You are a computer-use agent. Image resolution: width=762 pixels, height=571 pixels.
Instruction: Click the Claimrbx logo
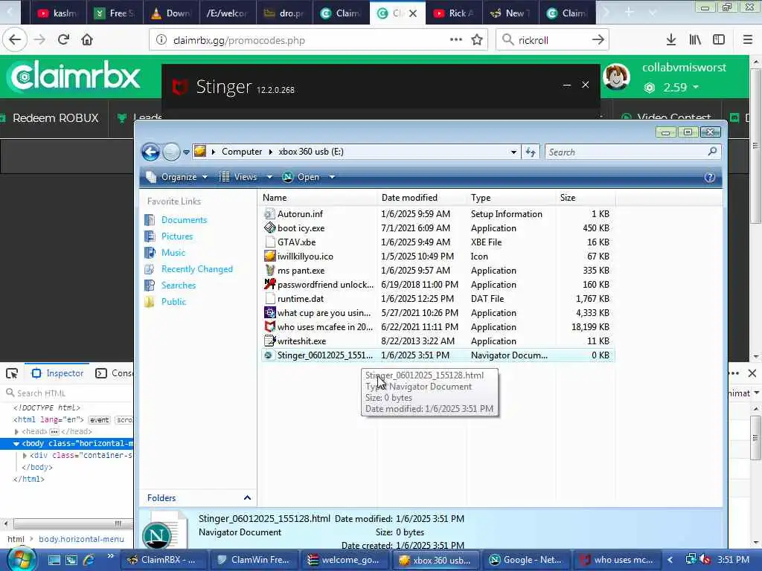click(75, 77)
